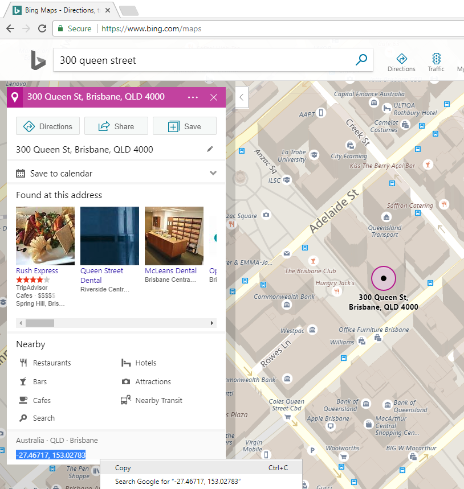
Task: Click the Commonwealth Bank icon on Queen St
Action: [287, 305]
